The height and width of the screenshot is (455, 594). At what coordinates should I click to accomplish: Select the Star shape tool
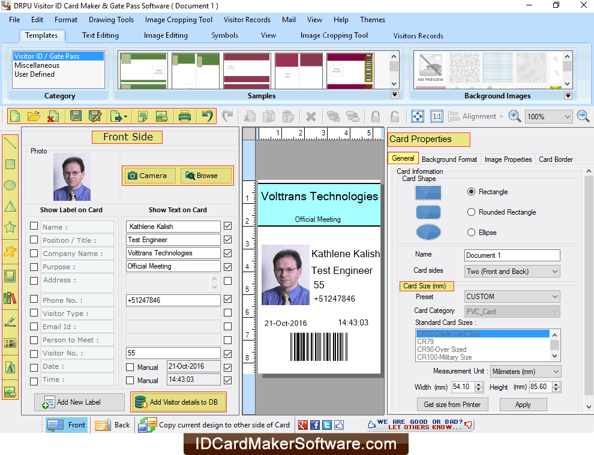(10, 227)
